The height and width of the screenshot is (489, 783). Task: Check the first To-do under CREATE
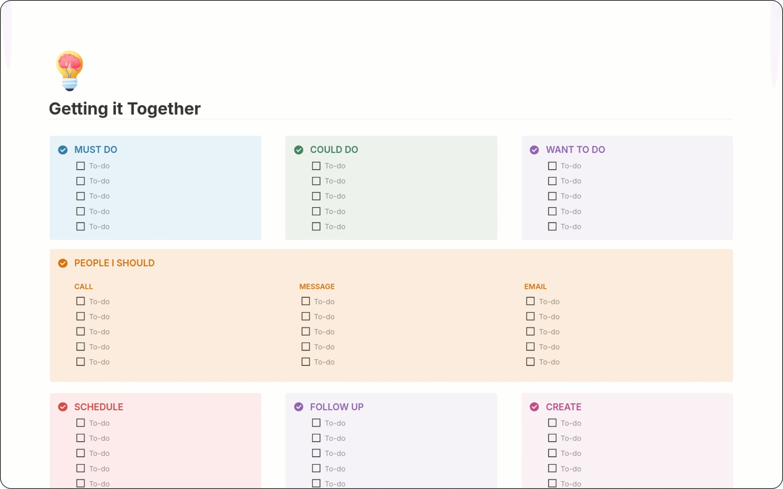point(552,423)
